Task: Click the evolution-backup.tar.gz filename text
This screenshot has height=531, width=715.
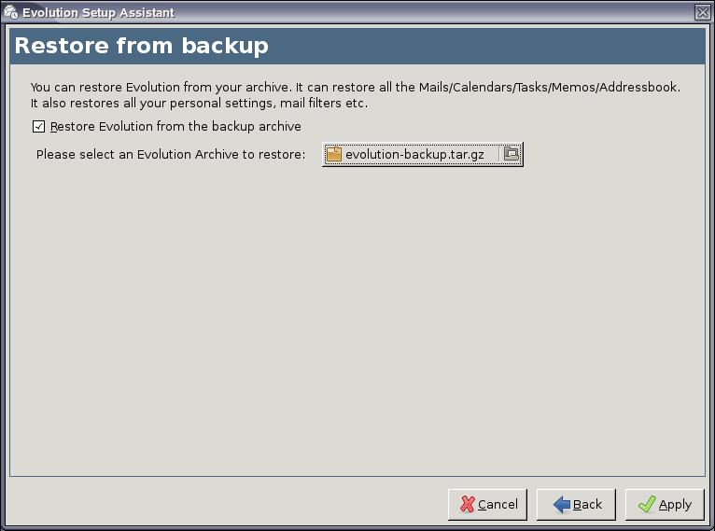Action: tap(414, 155)
